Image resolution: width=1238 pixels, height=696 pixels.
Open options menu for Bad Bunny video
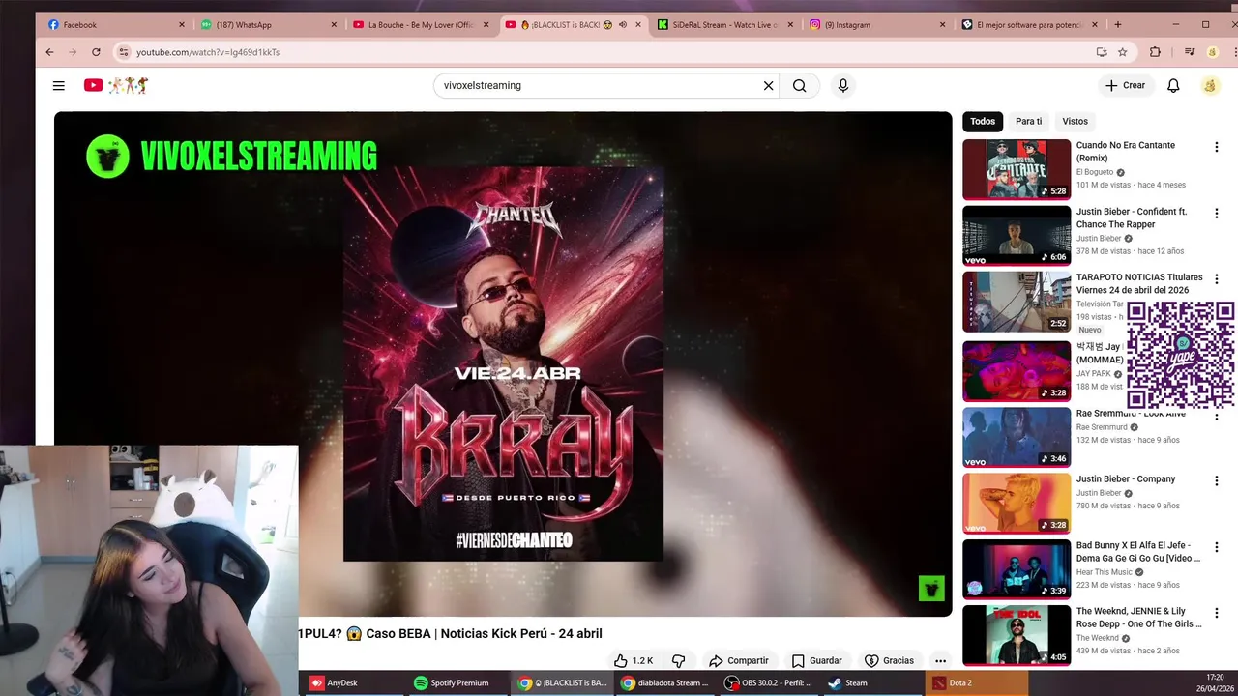(1216, 547)
